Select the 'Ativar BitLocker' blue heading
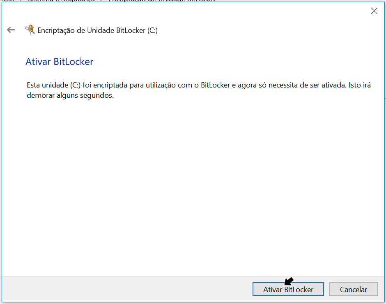This screenshot has width=386, height=304. click(x=59, y=62)
